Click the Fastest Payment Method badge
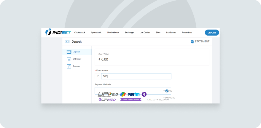 131,100
